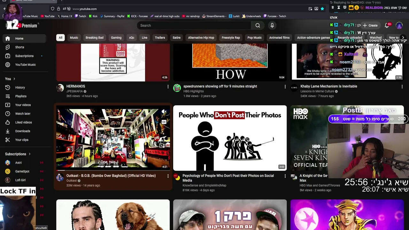Open HBG Highlights channel avatar
The width and height of the screenshot is (409, 230).
(x=177, y=88)
